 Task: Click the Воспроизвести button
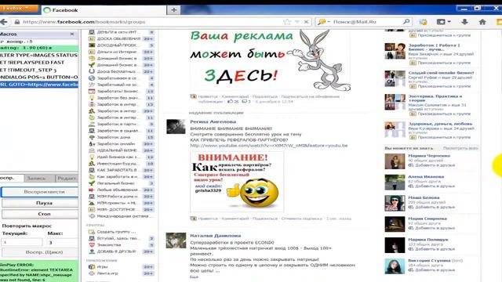(x=40, y=192)
